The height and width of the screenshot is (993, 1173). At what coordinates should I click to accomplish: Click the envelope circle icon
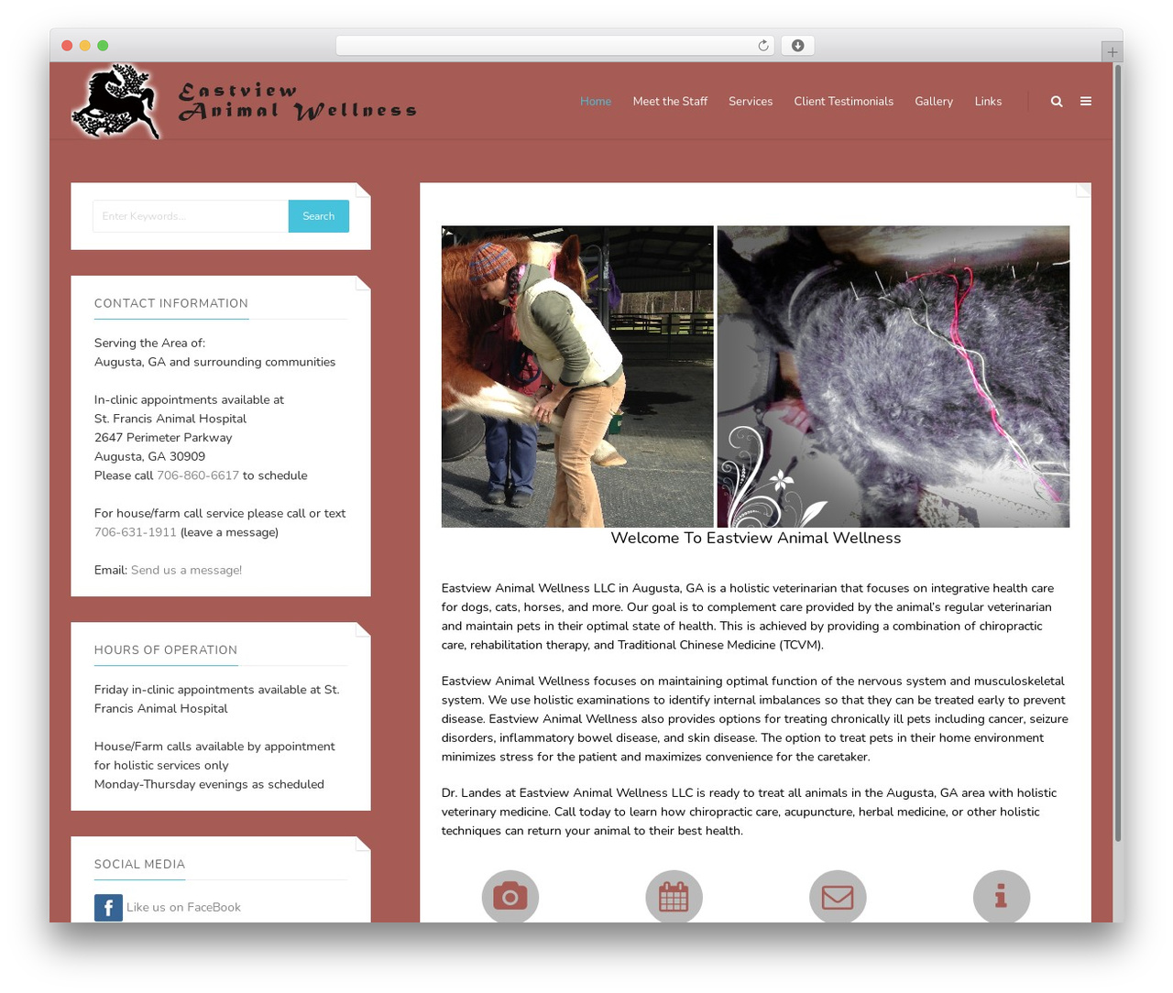(x=838, y=896)
